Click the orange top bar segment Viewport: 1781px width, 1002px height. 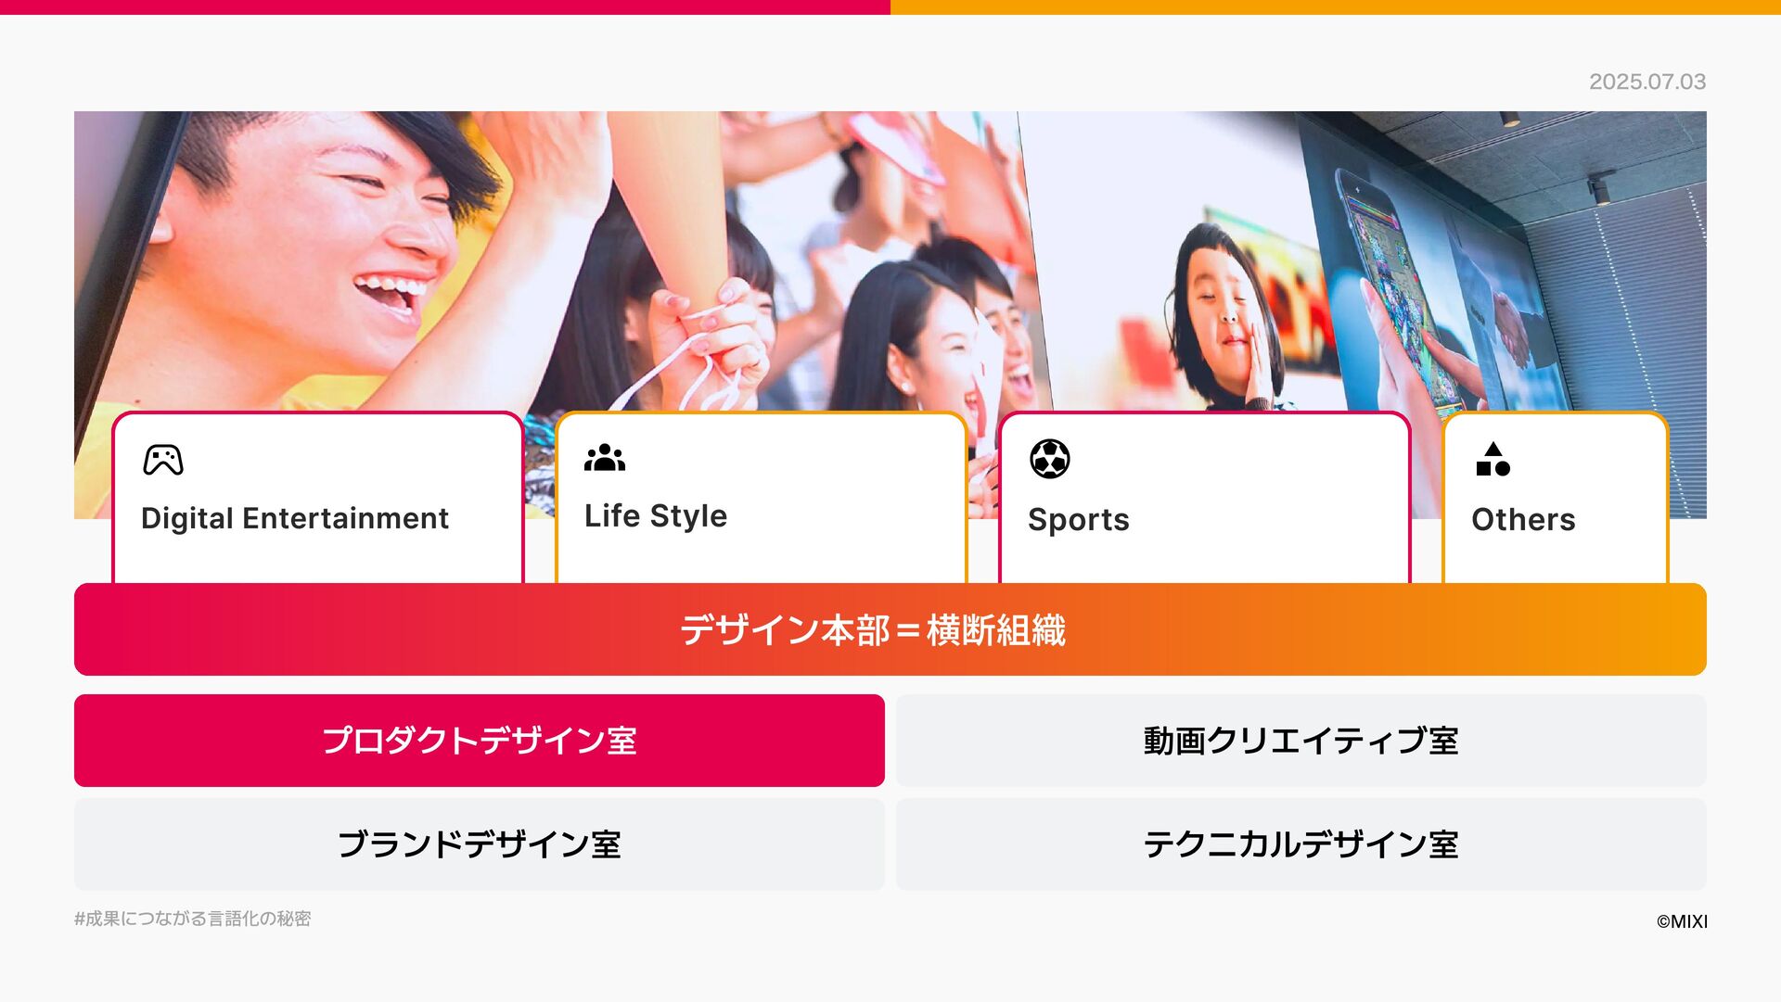1336,6
